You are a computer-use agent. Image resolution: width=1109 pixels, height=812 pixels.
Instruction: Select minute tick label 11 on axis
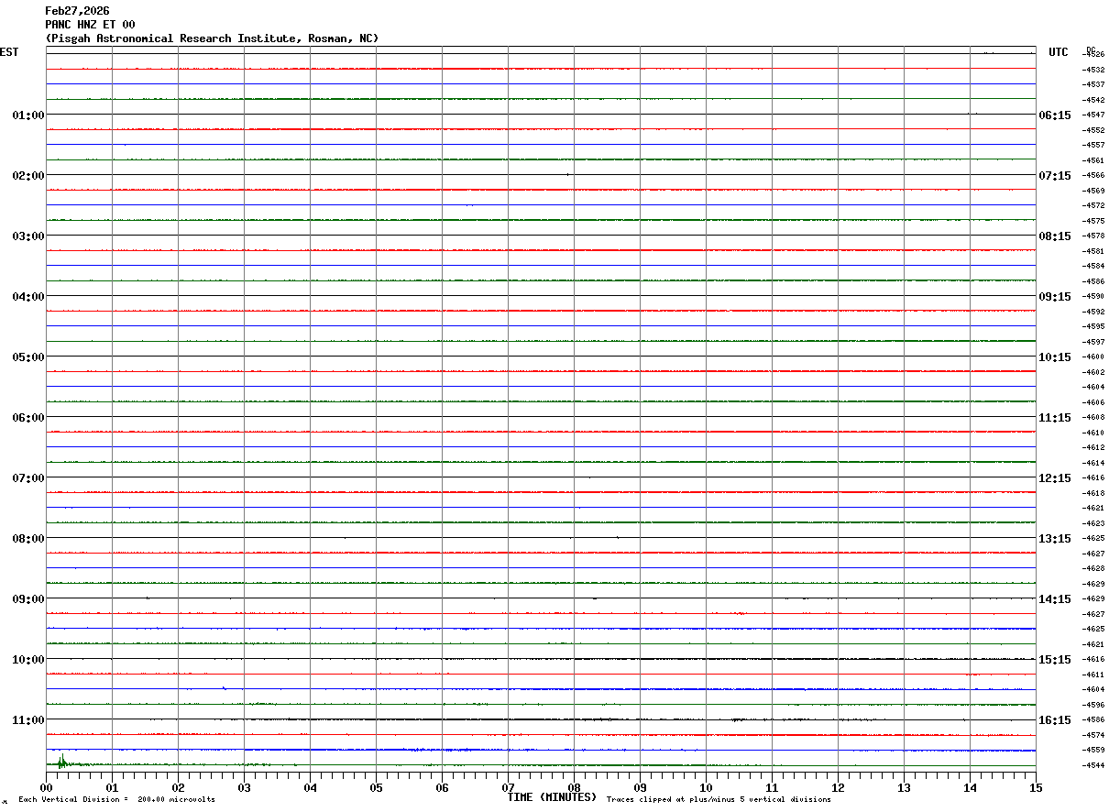[x=772, y=787]
